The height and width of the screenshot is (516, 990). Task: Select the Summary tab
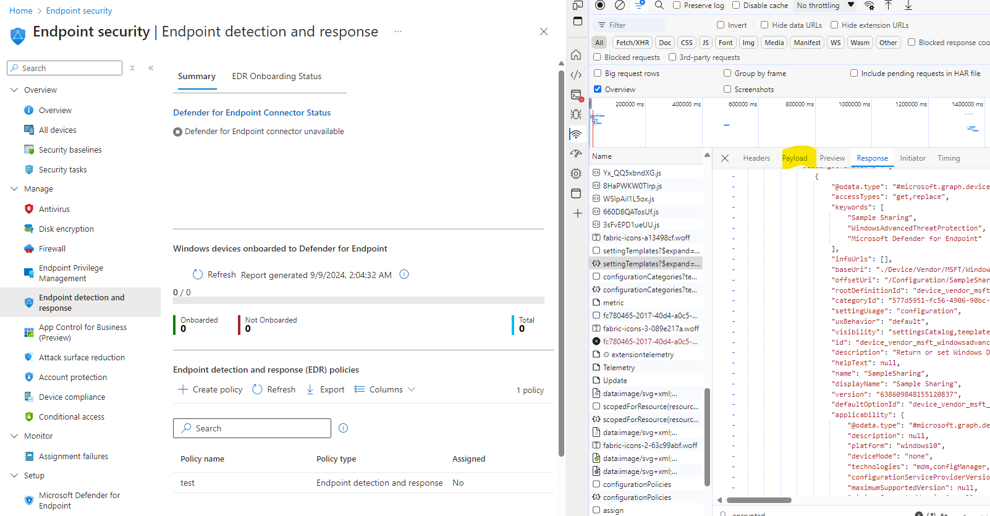click(197, 76)
